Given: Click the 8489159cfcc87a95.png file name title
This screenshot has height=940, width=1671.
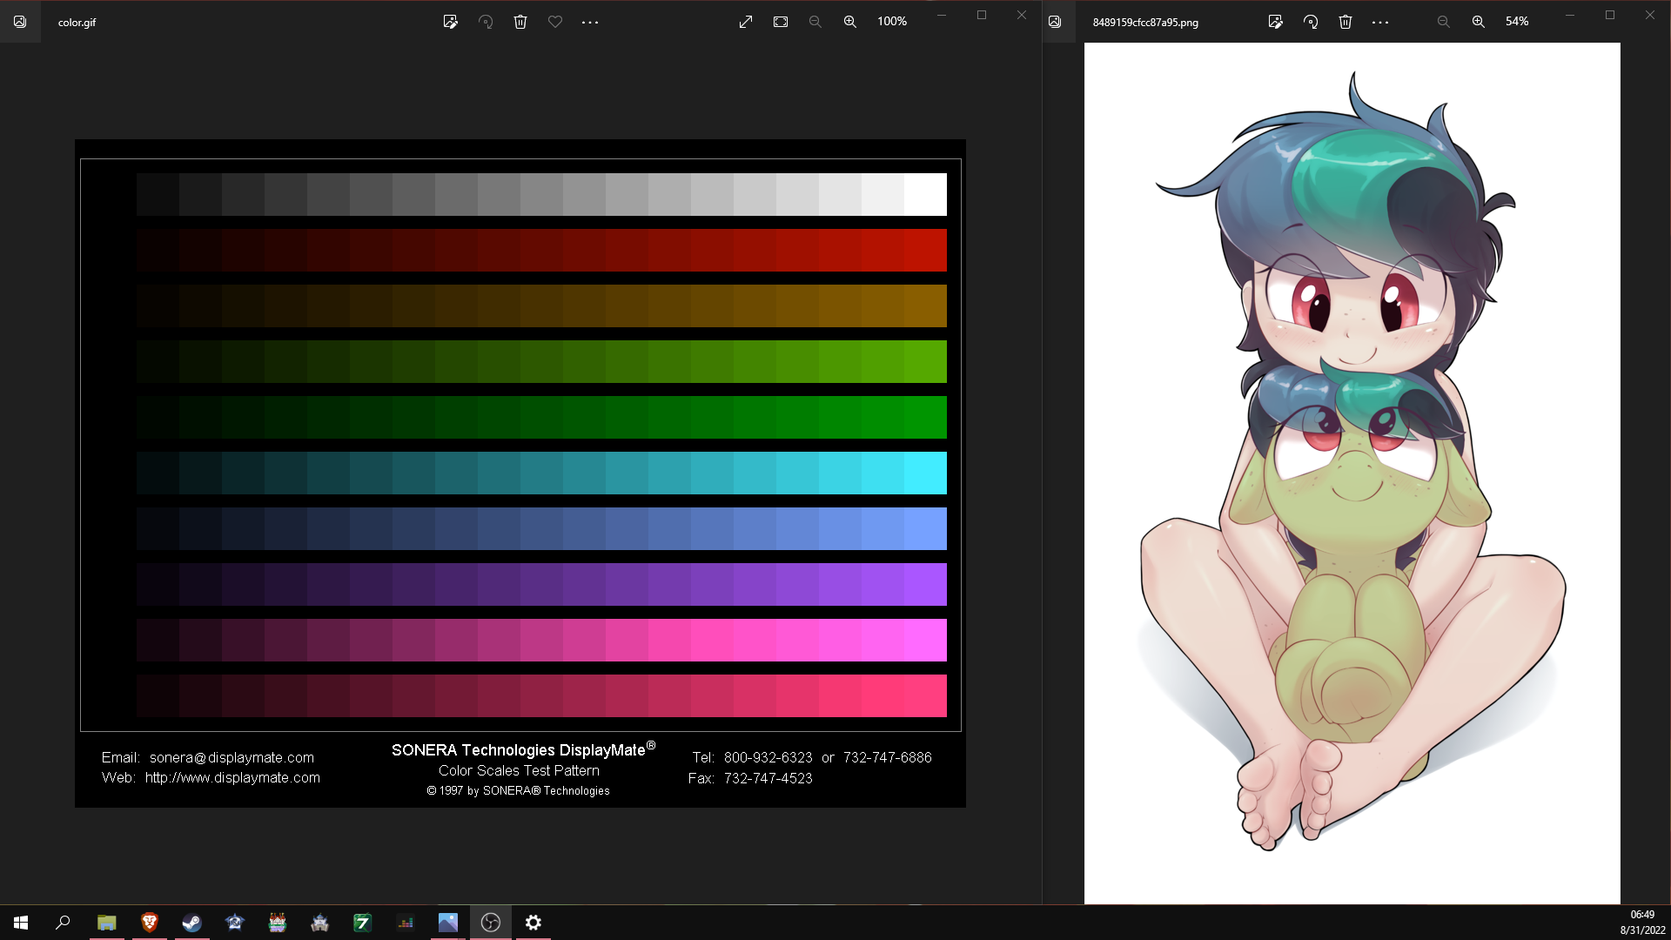Looking at the screenshot, I should (x=1145, y=23).
